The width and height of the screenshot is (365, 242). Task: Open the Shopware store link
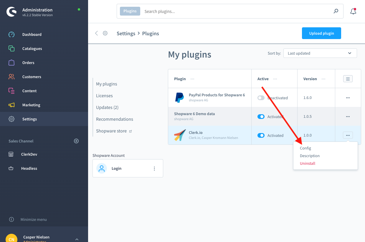[111, 131]
